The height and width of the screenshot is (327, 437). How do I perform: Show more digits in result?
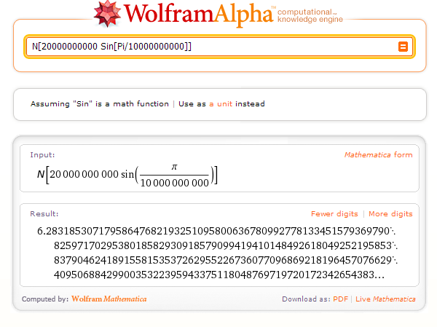click(390, 214)
